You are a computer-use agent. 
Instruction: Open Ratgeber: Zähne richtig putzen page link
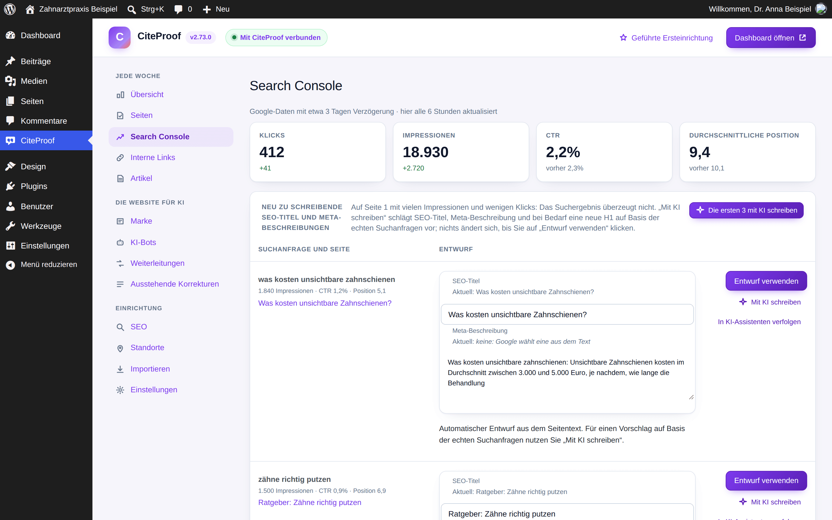coord(309,502)
